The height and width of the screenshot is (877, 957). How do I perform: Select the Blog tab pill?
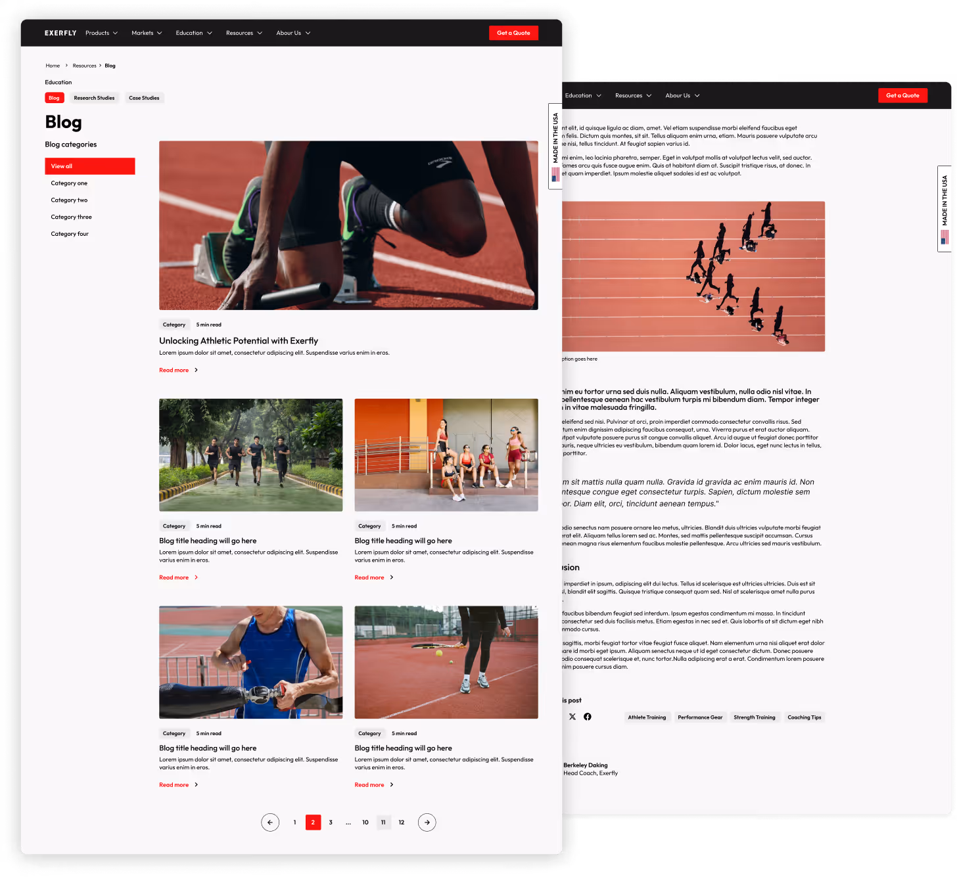point(54,98)
